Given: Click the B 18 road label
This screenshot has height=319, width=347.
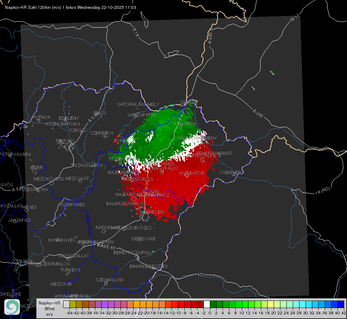Looking at the screenshot, I should pyautogui.click(x=135, y=32).
